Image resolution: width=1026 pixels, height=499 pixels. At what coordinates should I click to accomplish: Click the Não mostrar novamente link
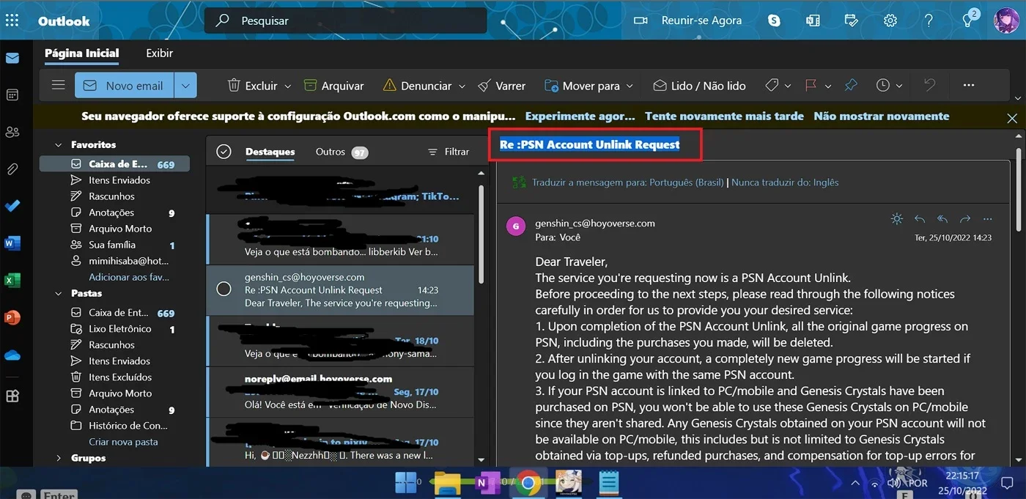coord(881,116)
